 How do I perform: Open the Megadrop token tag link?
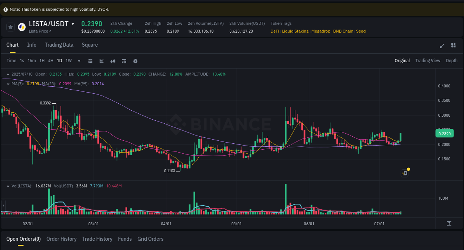click(x=321, y=31)
